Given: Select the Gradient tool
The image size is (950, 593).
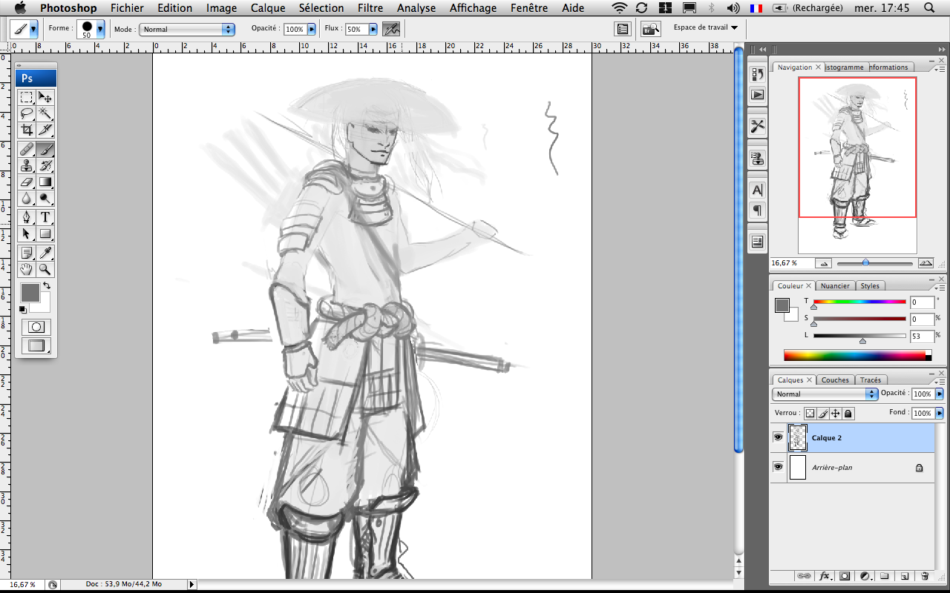Looking at the screenshot, I should click(x=45, y=182).
